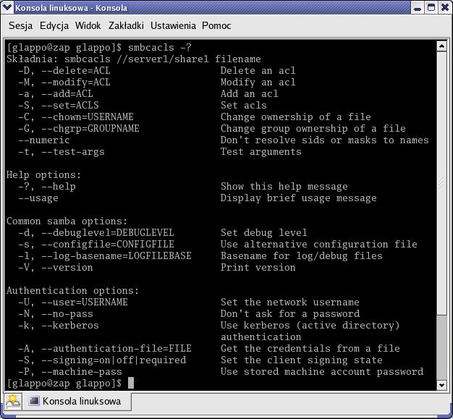Close the Konsola window
The image size is (453, 419).
(444, 8)
